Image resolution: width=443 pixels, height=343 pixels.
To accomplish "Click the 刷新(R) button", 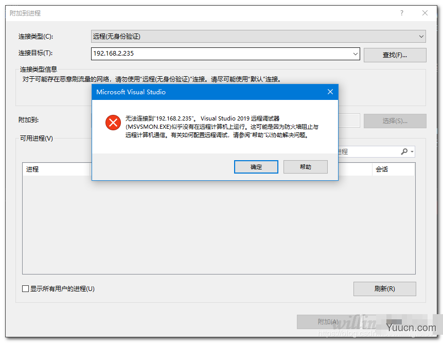I will point(384,289).
